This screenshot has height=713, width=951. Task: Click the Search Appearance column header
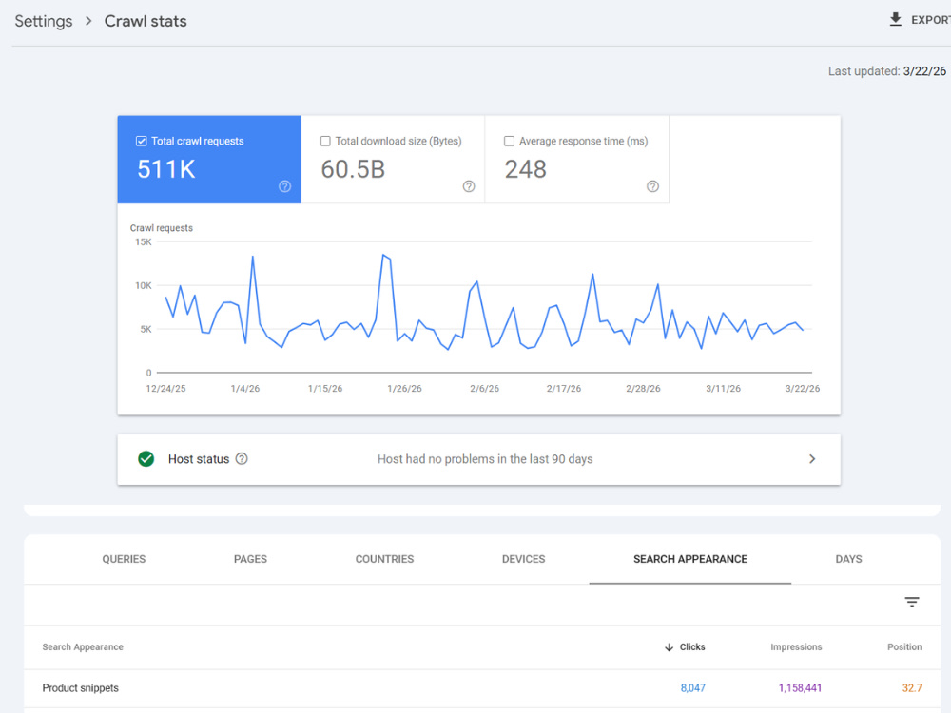(x=83, y=646)
